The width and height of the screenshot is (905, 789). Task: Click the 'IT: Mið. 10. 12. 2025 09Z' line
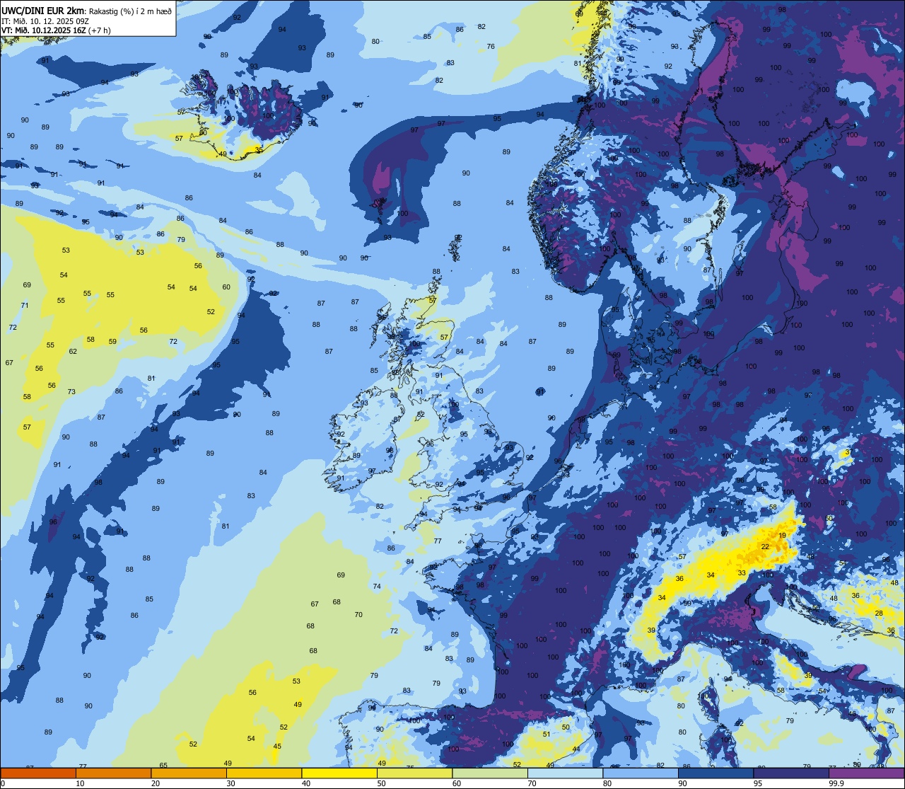45,21
